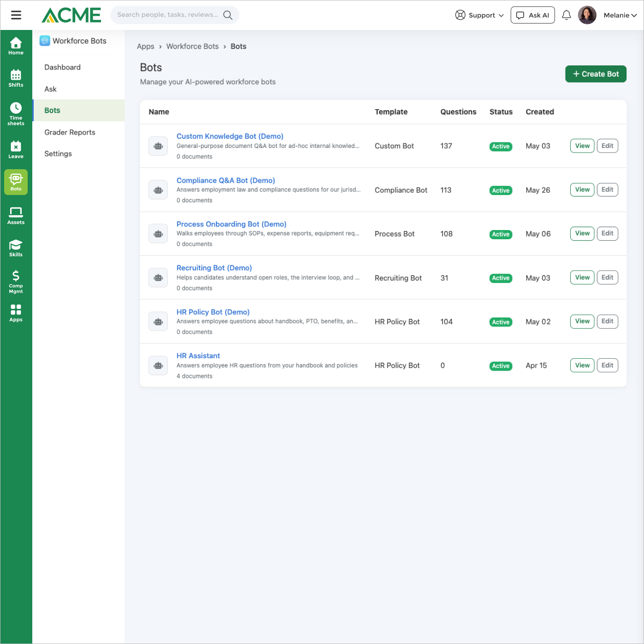
Task: Edit the Custom Knowledge Bot
Action: 607,146
